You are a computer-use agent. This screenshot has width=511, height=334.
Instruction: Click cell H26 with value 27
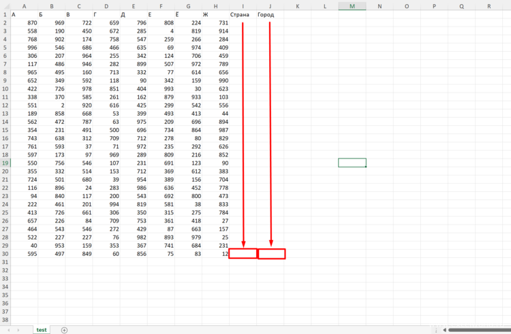(x=215, y=221)
